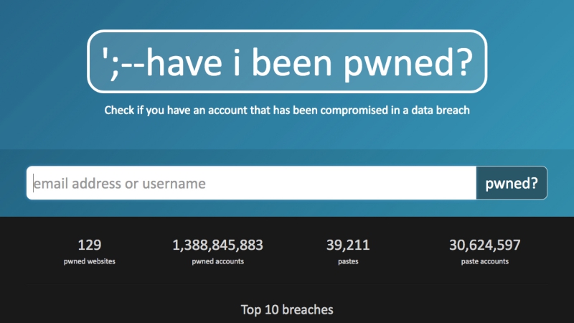574x323 pixels.
Task: Select the "pwned websites" label
Action: coord(89,261)
